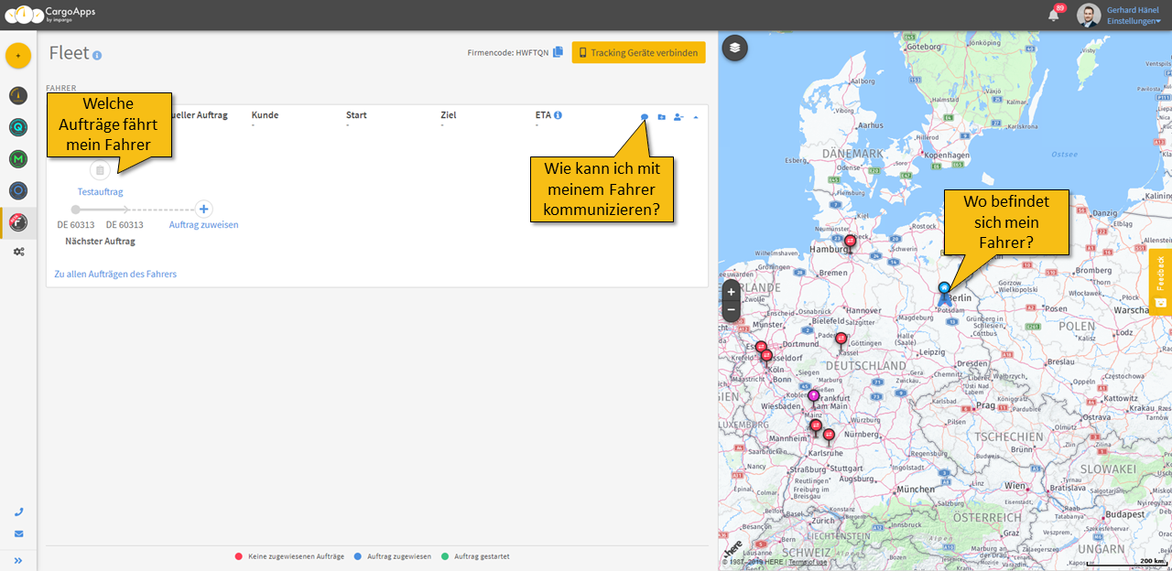Select the red marker near Kassel
The width and height of the screenshot is (1172, 571).
pyautogui.click(x=841, y=339)
